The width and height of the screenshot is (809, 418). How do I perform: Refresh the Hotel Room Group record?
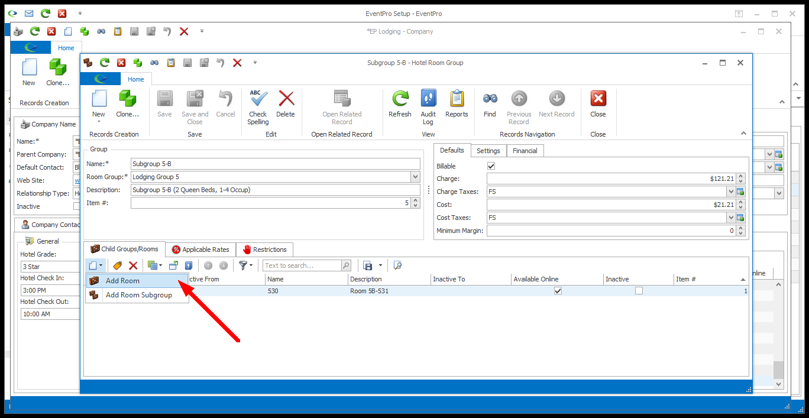pyautogui.click(x=400, y=104)
